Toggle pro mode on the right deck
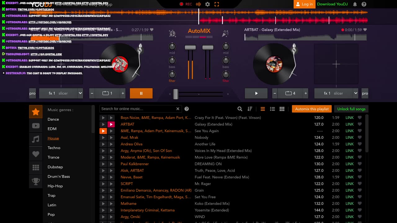 coord(365,93)
